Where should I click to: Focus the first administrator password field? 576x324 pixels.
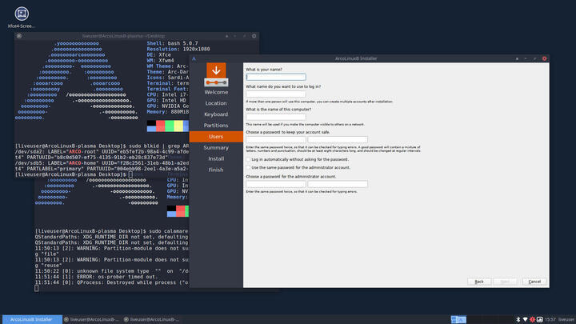point(276,184)
